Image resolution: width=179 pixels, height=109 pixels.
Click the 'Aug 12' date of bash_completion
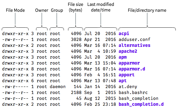tap(92, 99)
